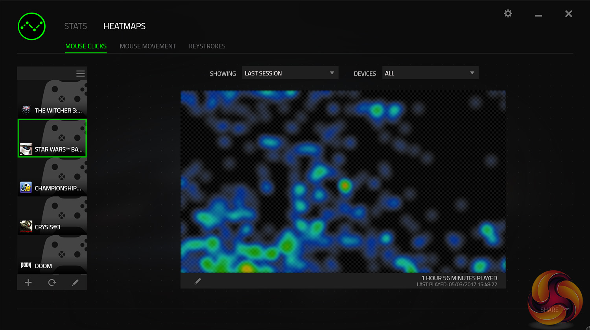Image resolution: width=590 pixels, height=330 pixels.
Task: Switch to the Mouse Movement tab
Action: coord(147,46)
